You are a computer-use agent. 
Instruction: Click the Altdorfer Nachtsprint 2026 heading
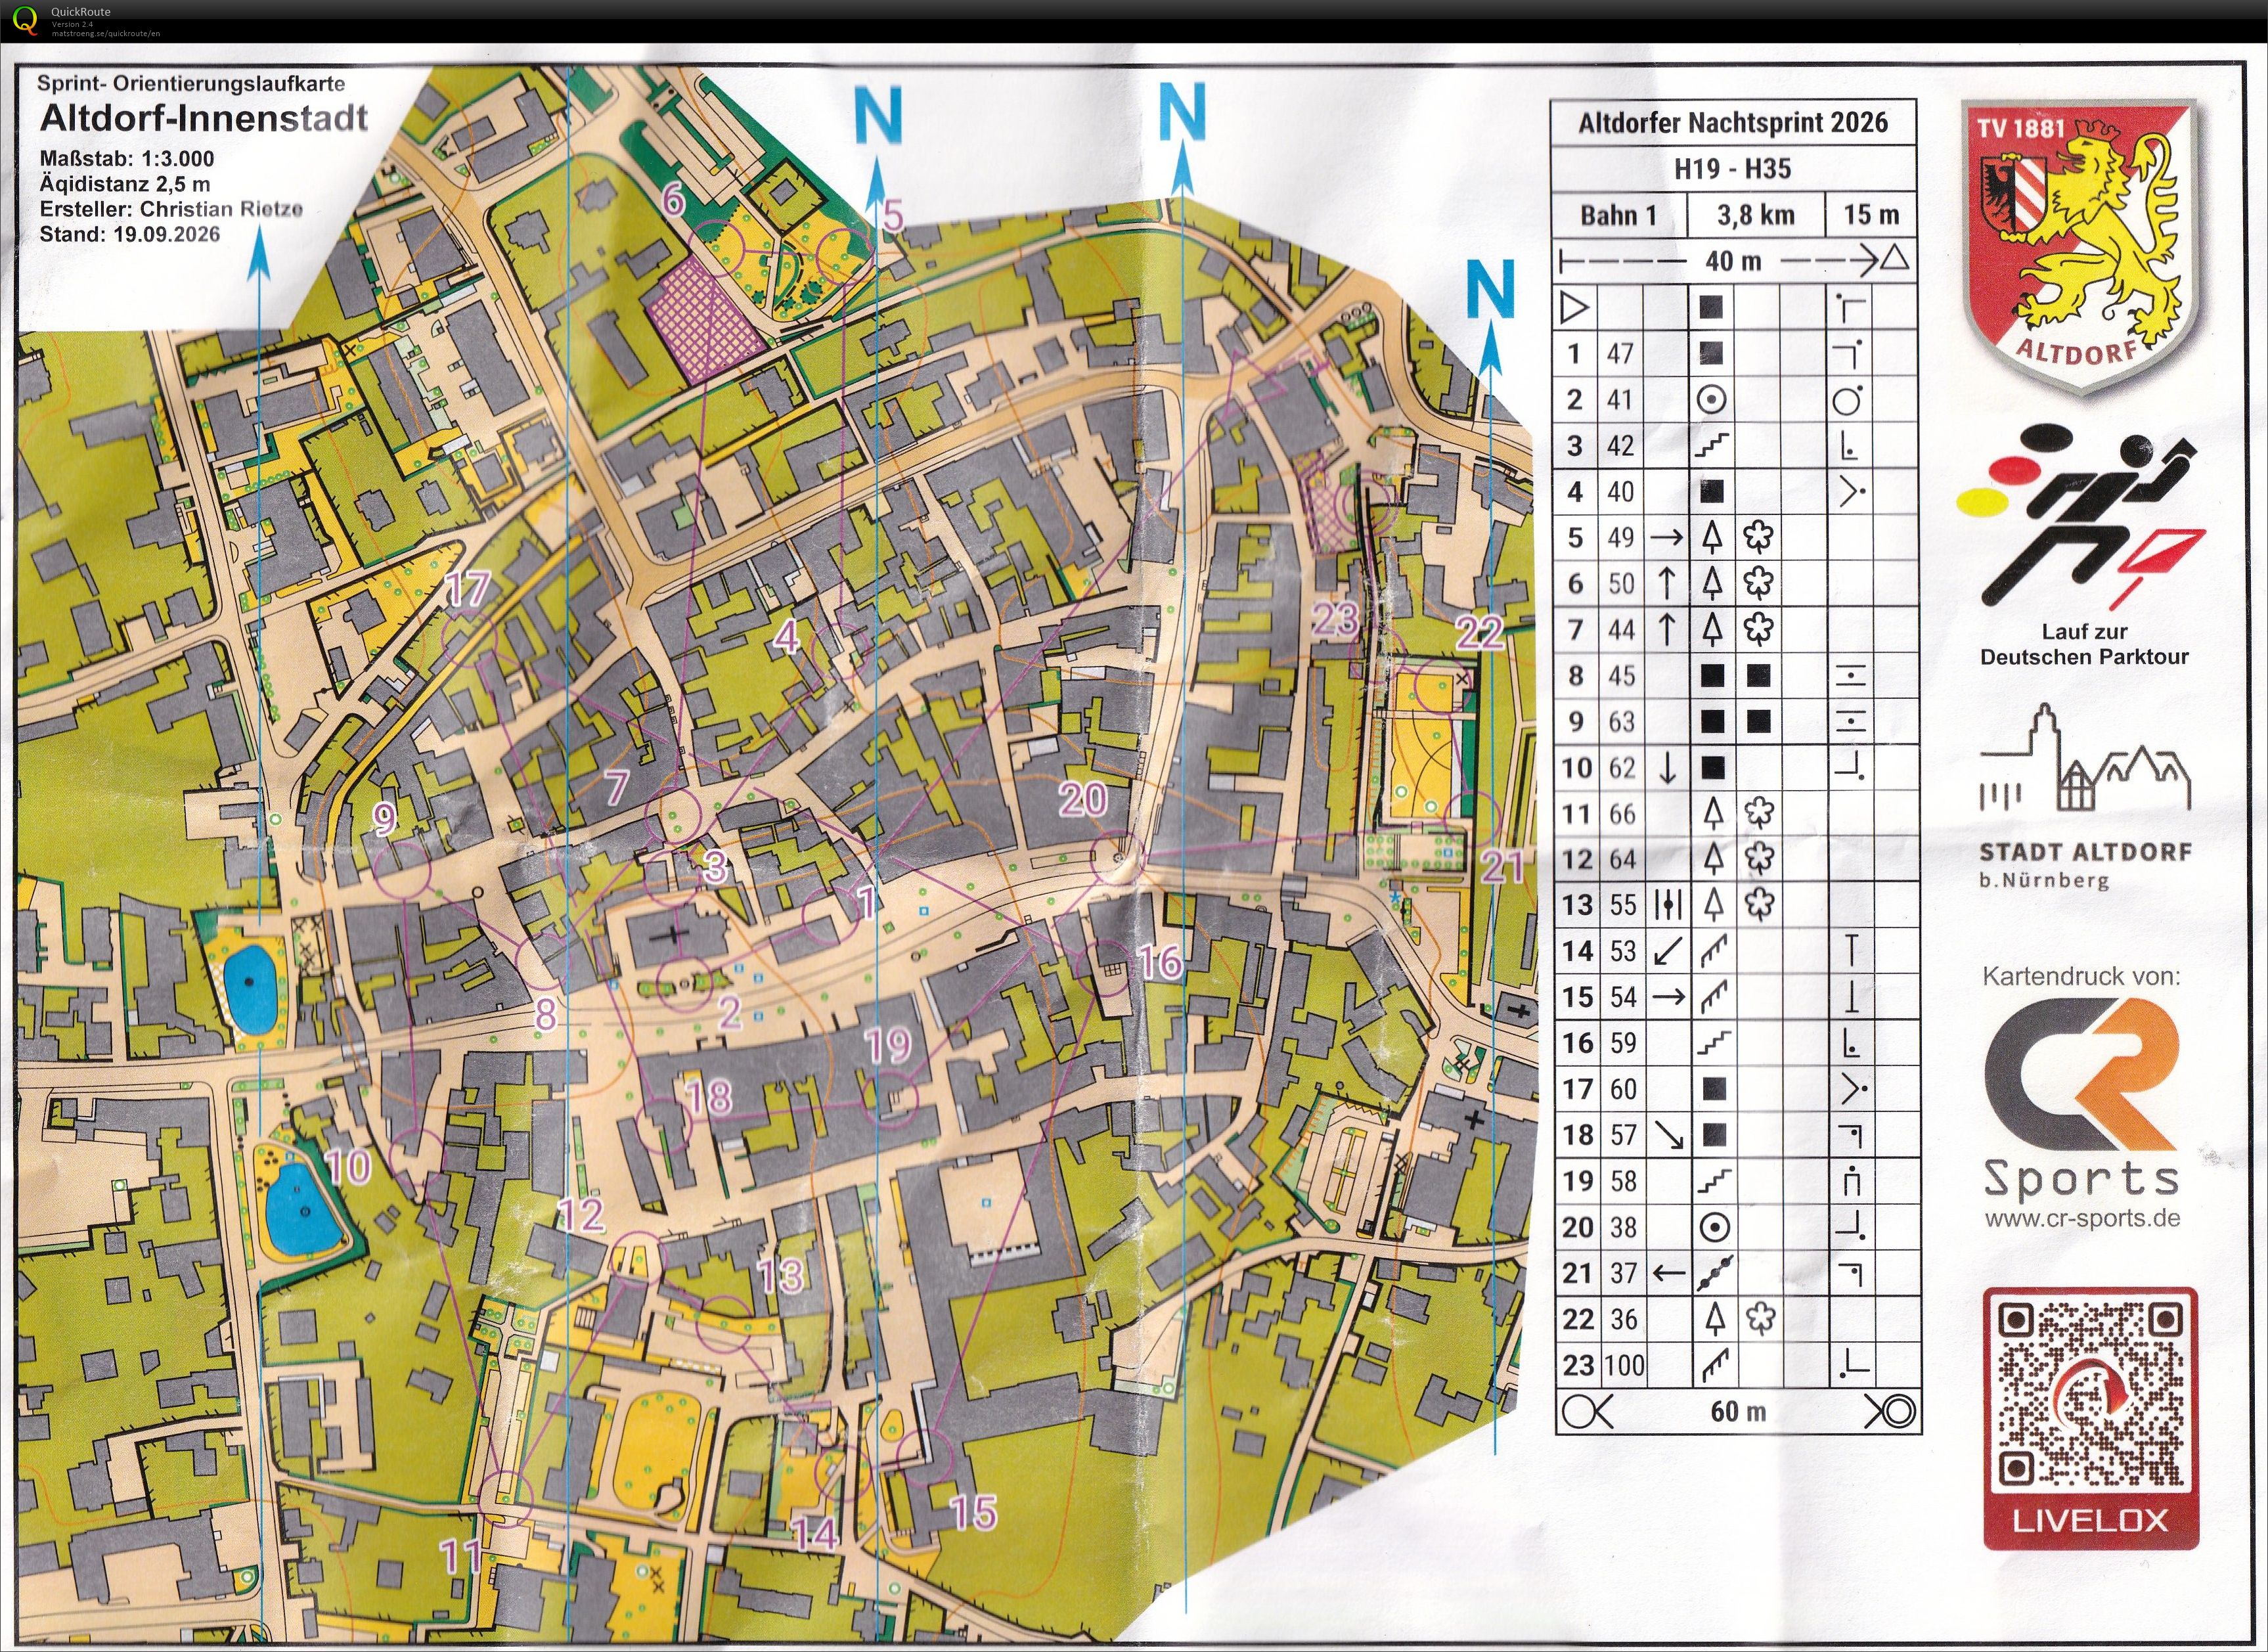pyautogui.click(x=1733, y=123)
